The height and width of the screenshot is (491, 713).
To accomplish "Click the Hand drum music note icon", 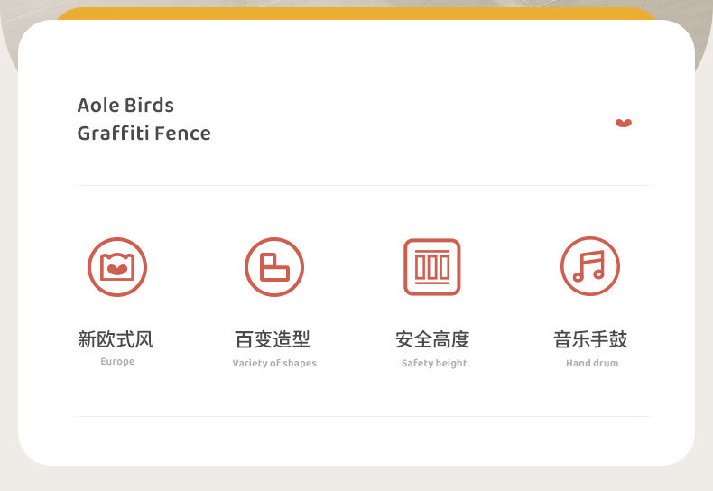I will (590, 266).
